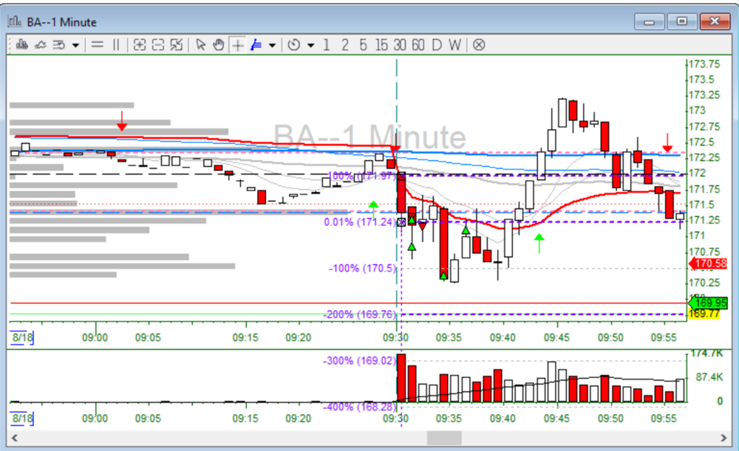Select the blue drawing lines tool
Image resolution: width=739 pixels, height=451 pixels.
point(256,45)
